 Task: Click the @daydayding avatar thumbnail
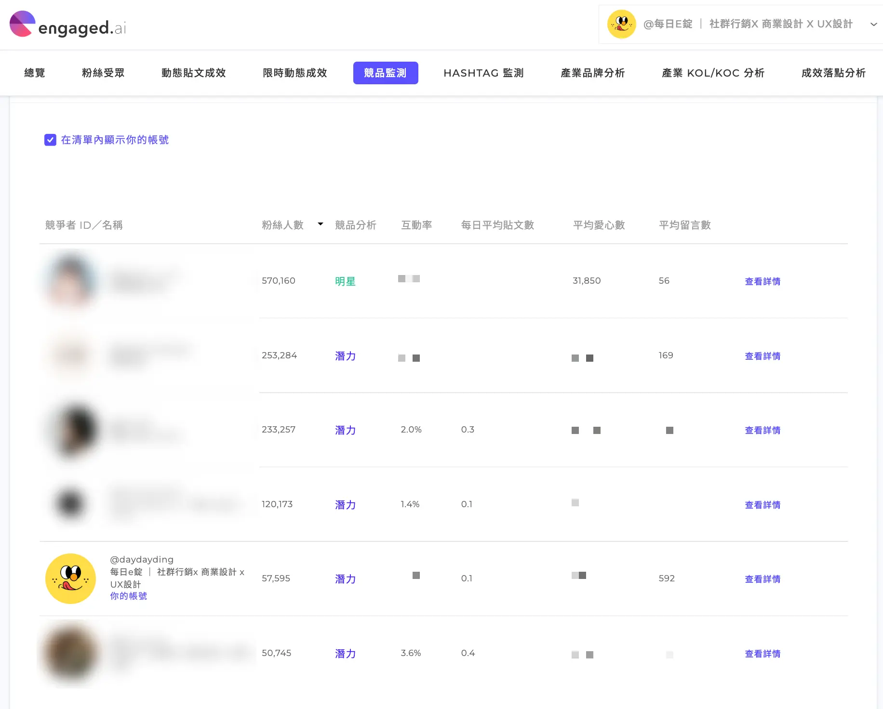coord(70,578)
